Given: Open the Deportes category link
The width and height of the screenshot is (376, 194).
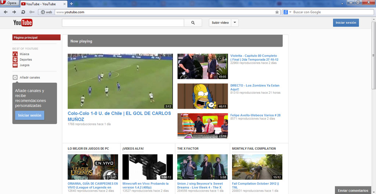Looking at the screenshot, I should (26, 60).
